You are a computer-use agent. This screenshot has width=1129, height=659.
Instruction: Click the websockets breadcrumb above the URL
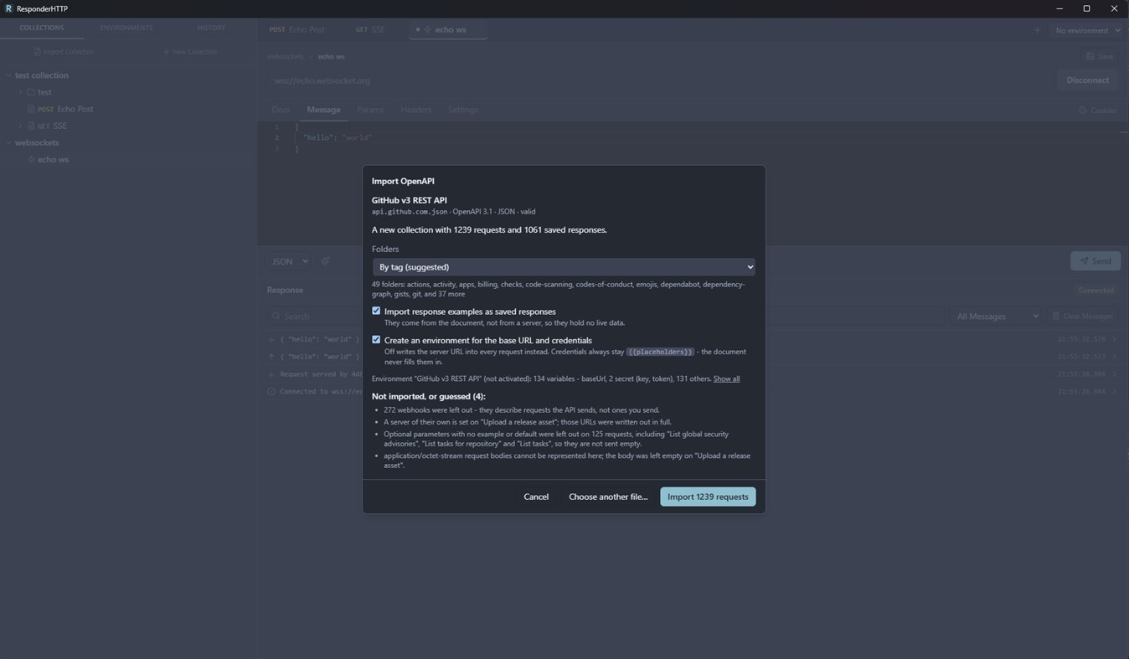tap(286, 57)
